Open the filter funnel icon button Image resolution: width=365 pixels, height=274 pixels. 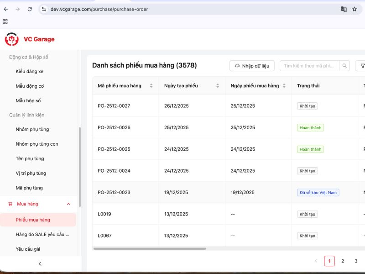(362, 66)
